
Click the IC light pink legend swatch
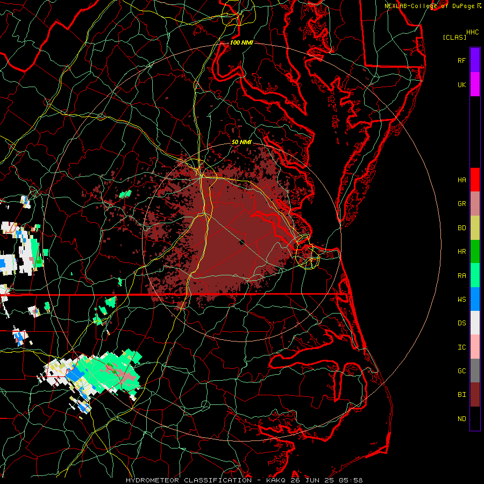click(475, 347)
